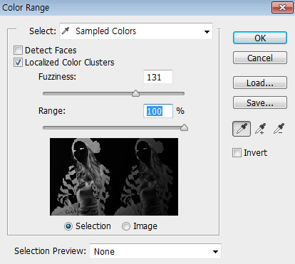The height and width of the screenshot is (264, 295).
Task: Click the Range slider handle
Action: pyautogui.click(x=184, y=127)
